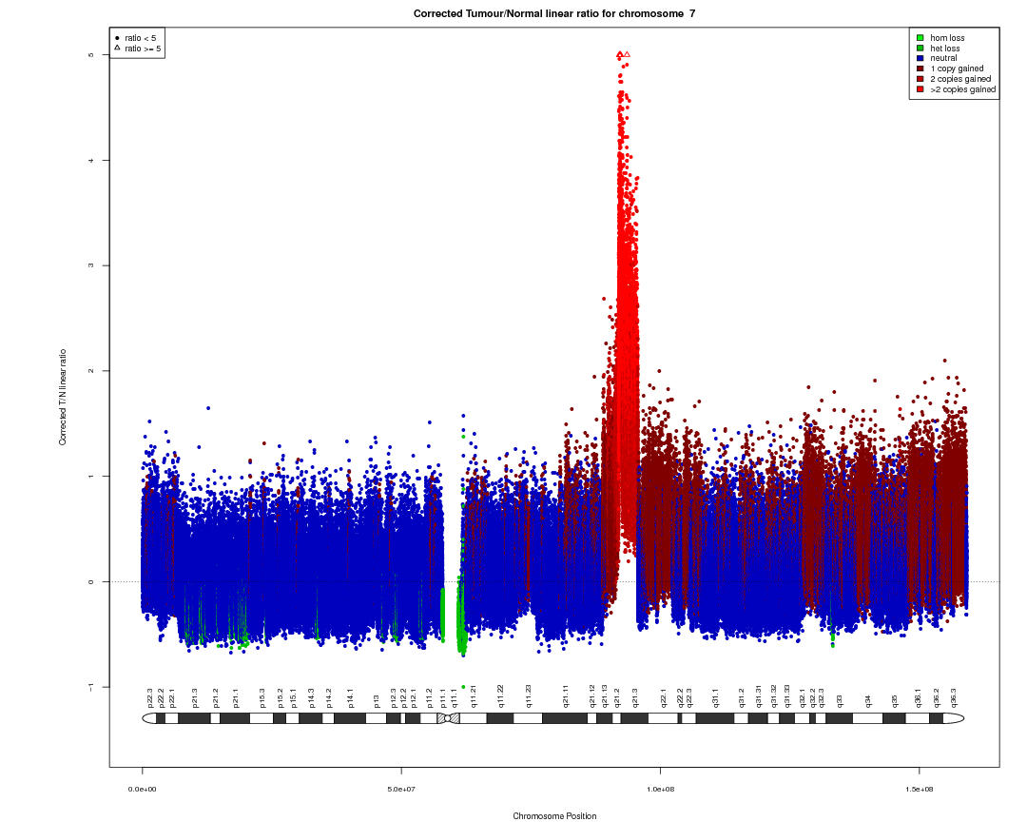Click the y-axis tick label 2
This screenshot has width=1027, height=822.
coord(91,371)
